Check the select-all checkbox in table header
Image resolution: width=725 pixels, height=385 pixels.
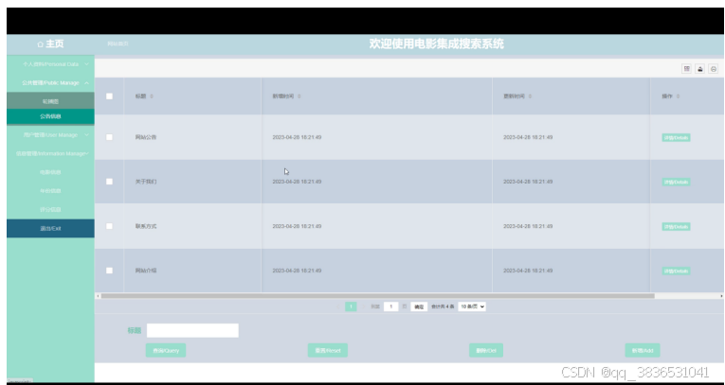point(109,96)
